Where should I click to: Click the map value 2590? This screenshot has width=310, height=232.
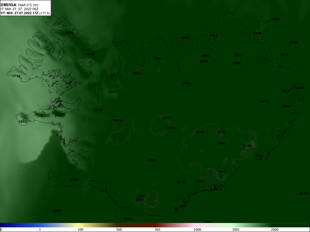coord(141,196)
